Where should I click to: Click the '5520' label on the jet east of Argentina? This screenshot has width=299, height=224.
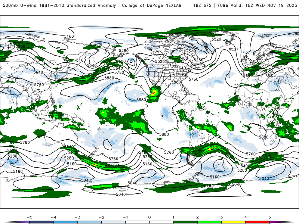pyautogui.click(x=215, y=147)
